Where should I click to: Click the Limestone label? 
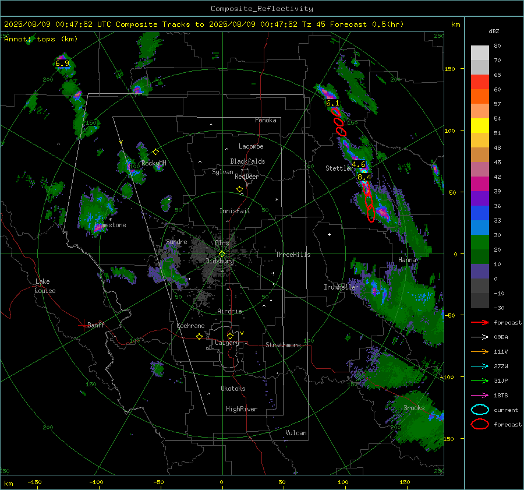(x=110, y=225)
